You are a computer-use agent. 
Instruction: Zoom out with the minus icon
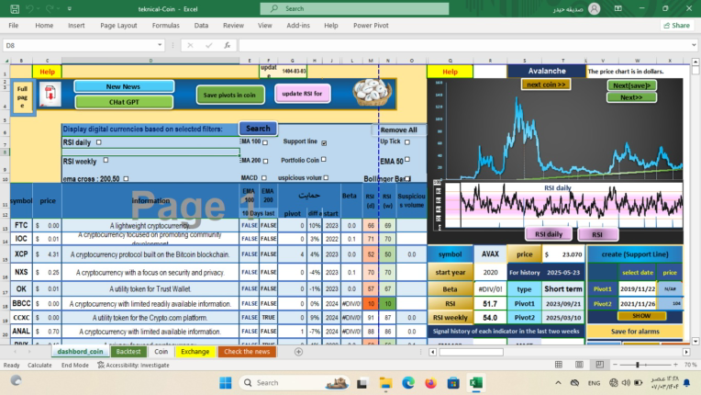tap(615, 365)
